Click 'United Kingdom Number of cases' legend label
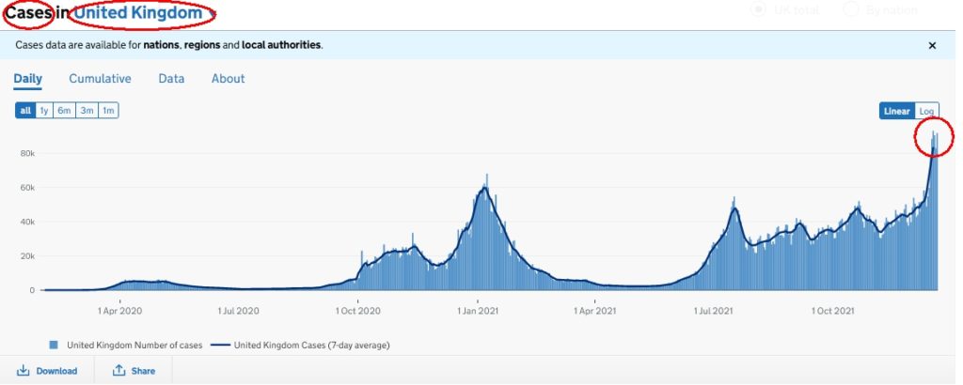This screenshot has height=385, width=963. click(134, 346)
